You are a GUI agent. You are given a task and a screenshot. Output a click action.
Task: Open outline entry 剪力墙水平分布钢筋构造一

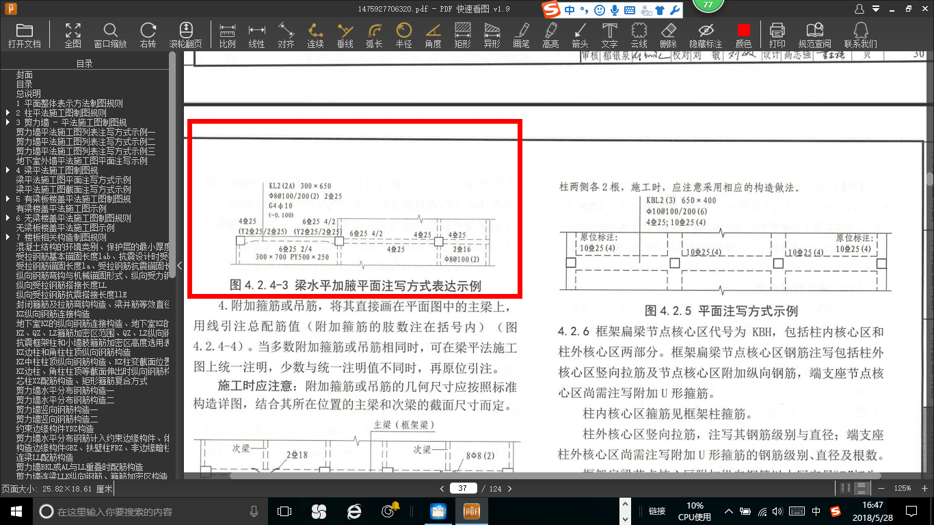pos(66,390)
